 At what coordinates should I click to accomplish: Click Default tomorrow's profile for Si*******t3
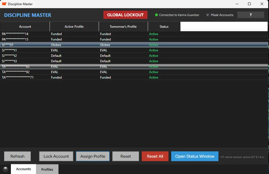105,61
